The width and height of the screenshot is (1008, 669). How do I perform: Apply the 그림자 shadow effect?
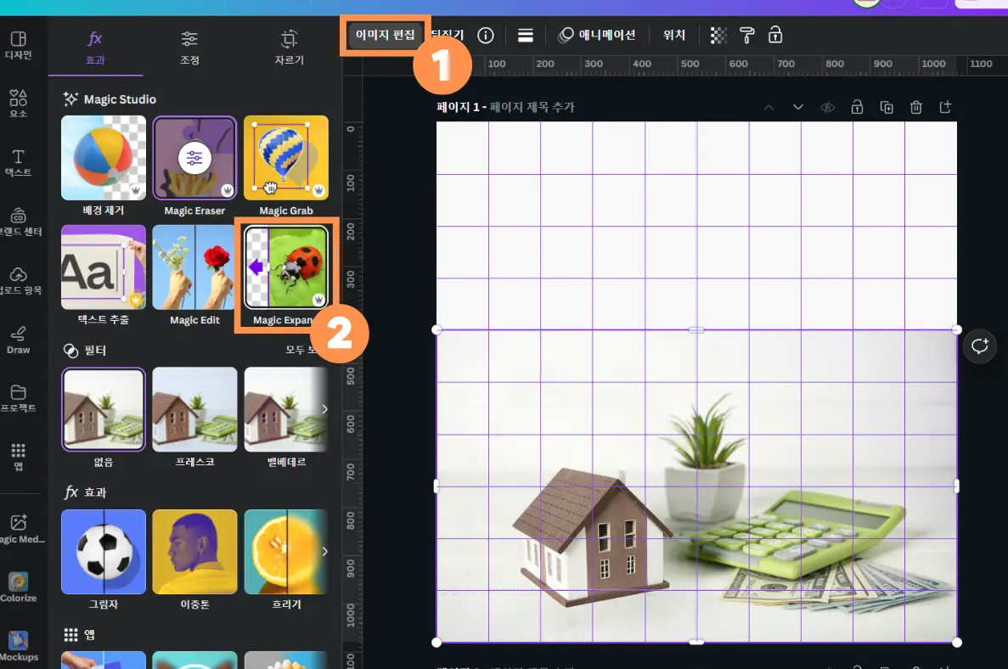point(104,552)
